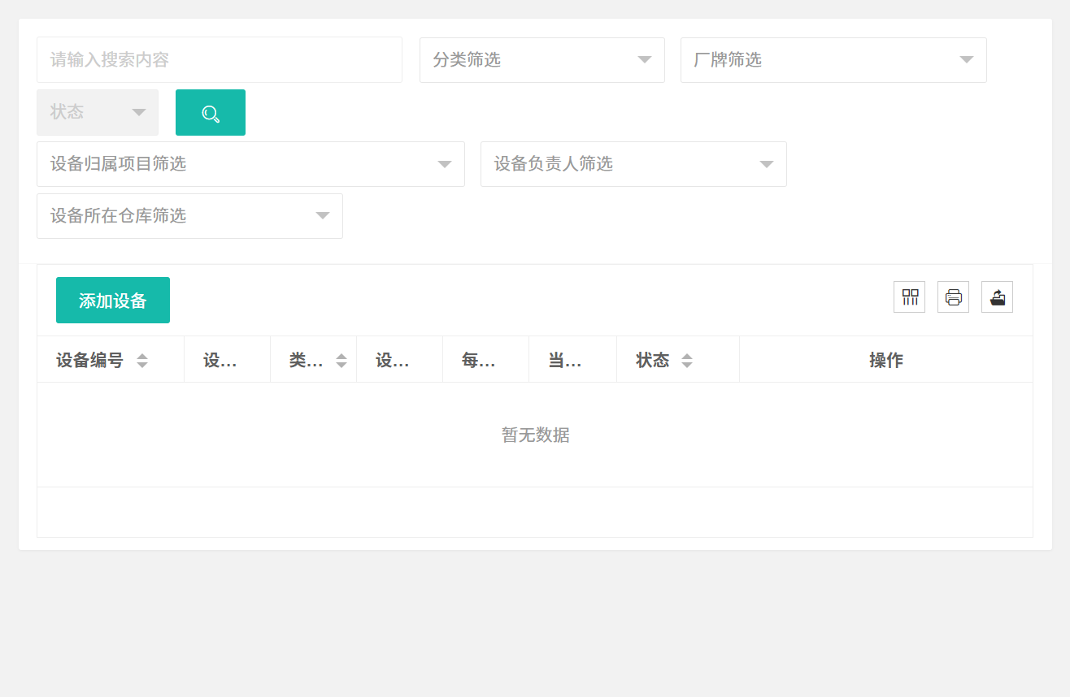Sort by 设备编号 column arrows
1070x697 pixels.
pyautogui.click(x=142, y=361)
